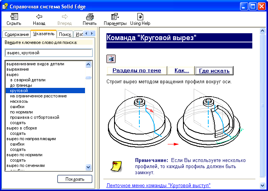The image size is (268, 191).
Task: Open link Ленточное меню команды "Круговой выступ"
Action: coord(158,185)
